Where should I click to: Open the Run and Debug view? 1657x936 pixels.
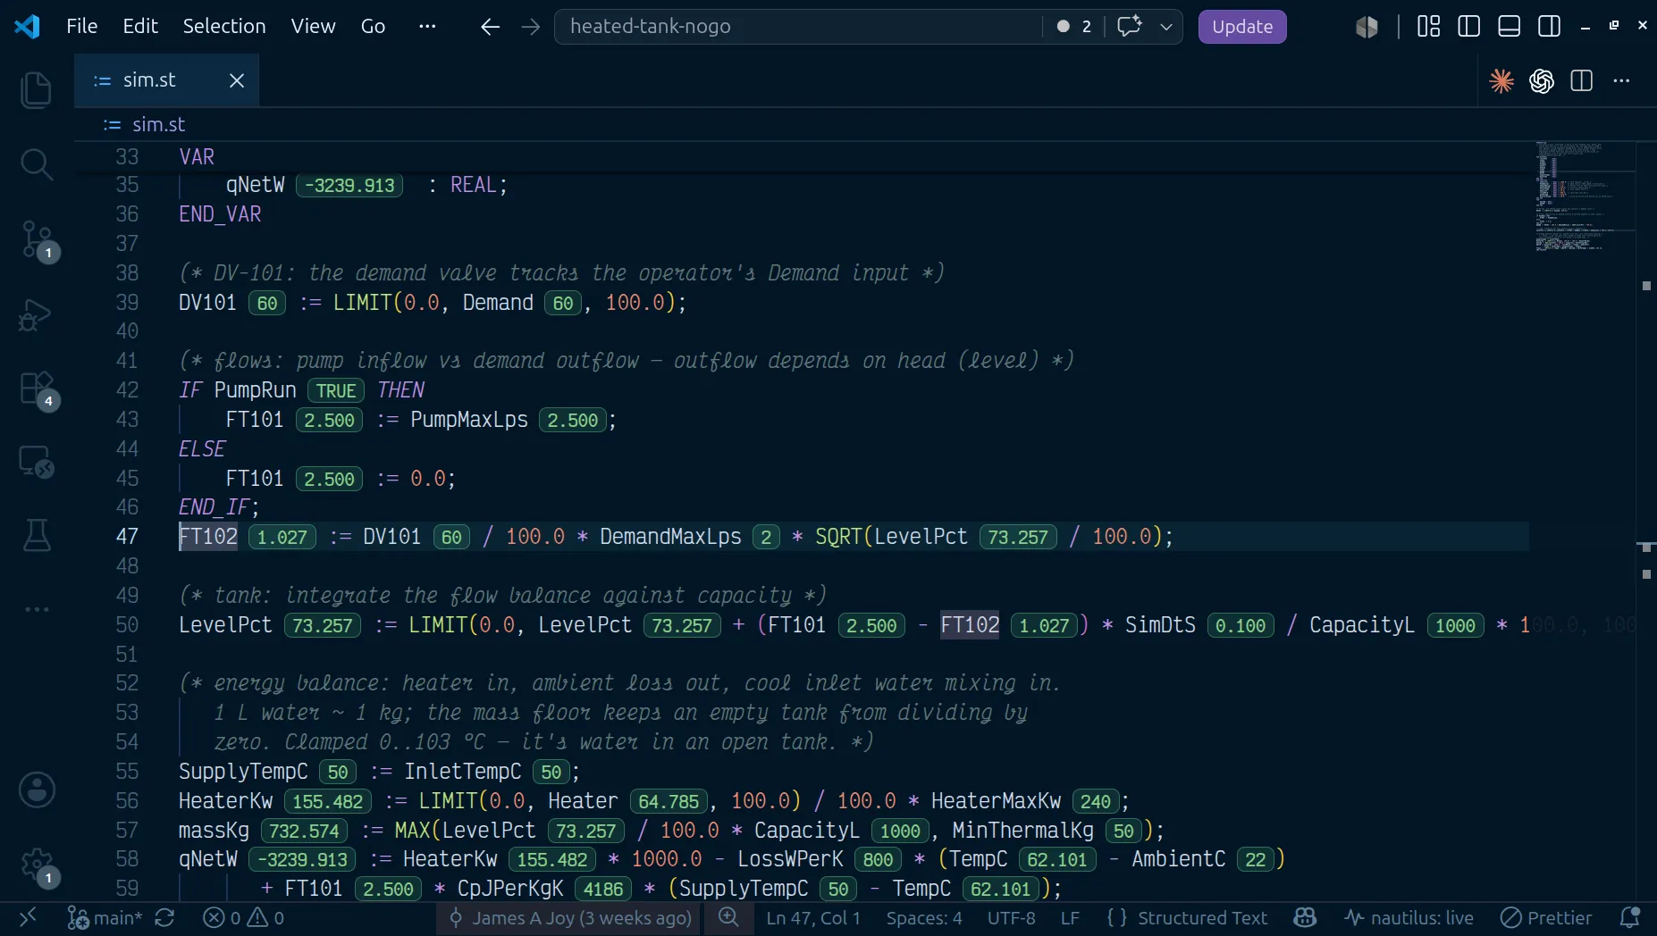[37, 314]
